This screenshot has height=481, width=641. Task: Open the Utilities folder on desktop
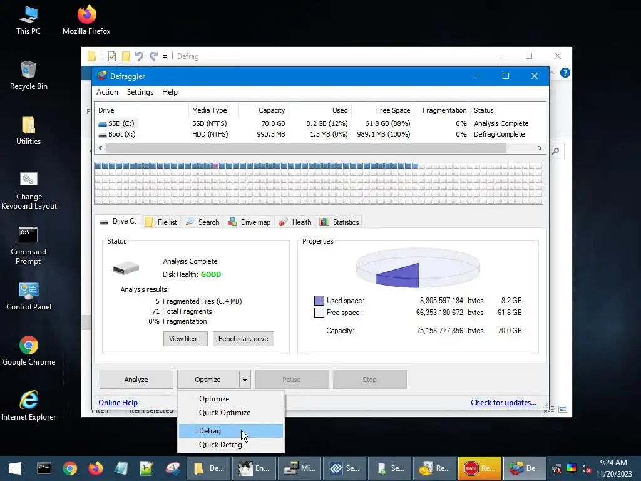click(28, 130)
